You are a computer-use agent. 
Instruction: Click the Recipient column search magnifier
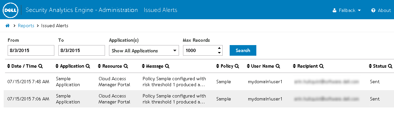321,66
